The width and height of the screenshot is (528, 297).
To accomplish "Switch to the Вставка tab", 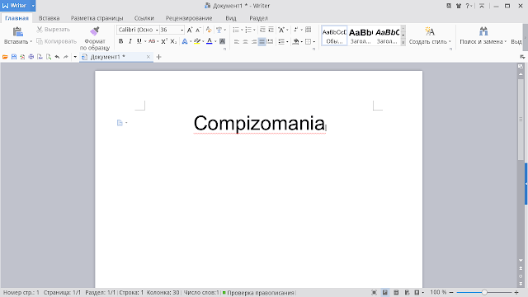I will pos(49,18).
